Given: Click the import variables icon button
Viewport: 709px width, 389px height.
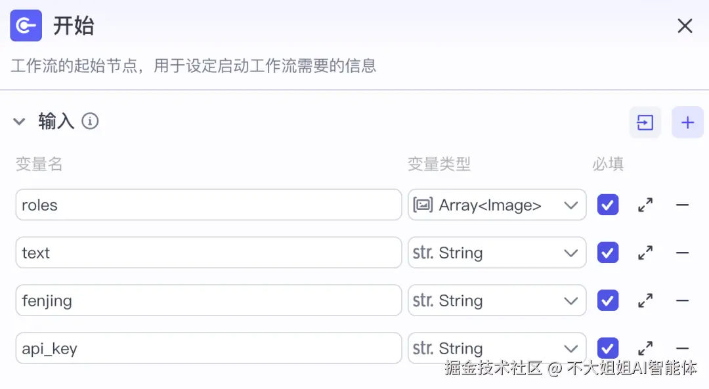Looking at the screenshot, I should point(645,123).
